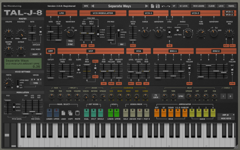Screen dimensions: 240x150
Task: Set arpeggiator mode to Down
Action: point(171,113)
